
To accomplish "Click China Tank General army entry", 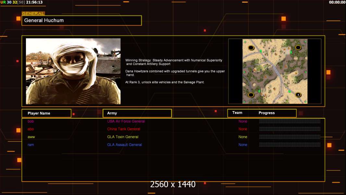I will click(124, 129).
